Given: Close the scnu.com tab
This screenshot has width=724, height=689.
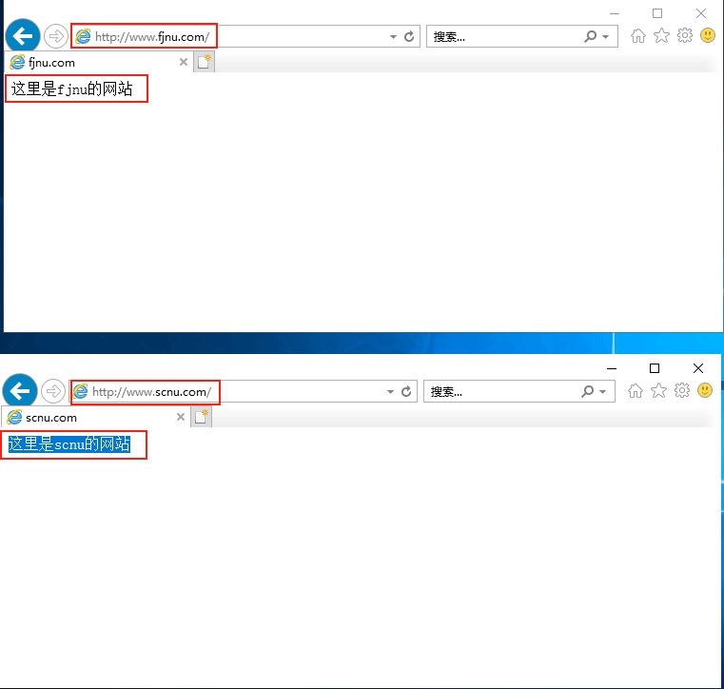Looking at the screenshot, I should coord(181,417).
